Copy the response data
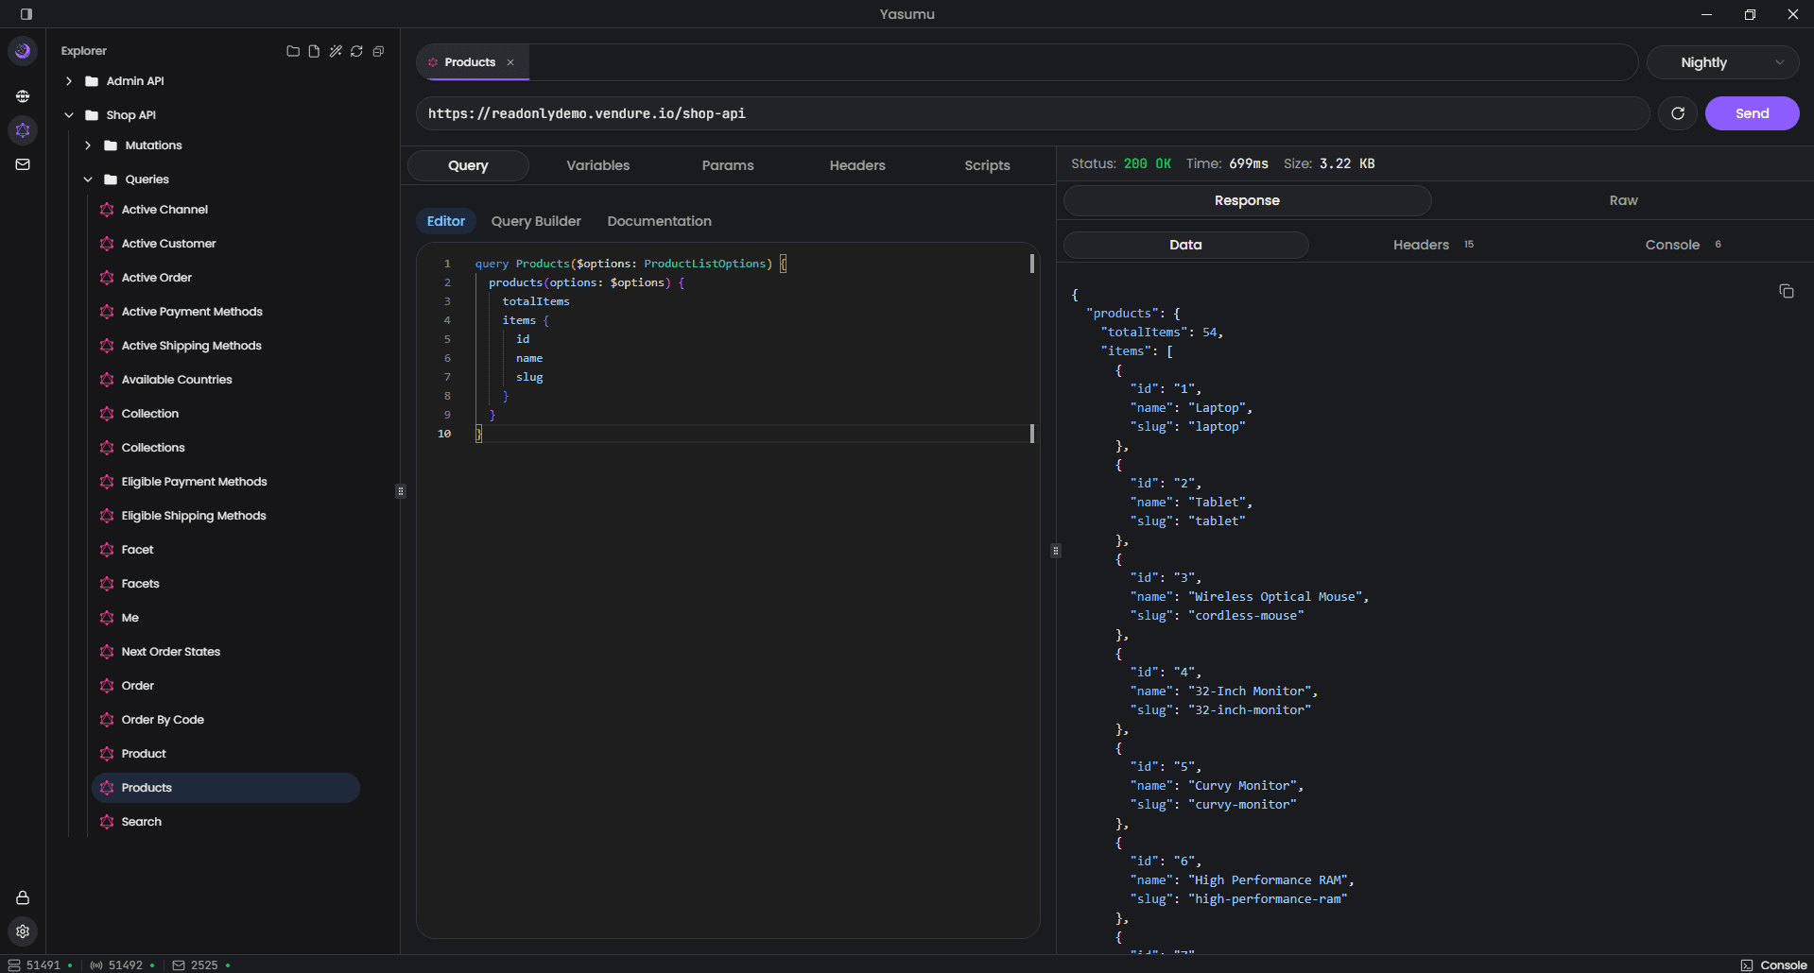 1787,291
